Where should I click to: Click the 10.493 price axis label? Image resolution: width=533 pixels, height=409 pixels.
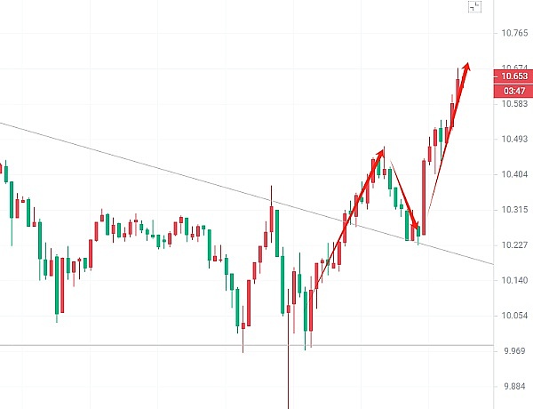(x=514, y=140)
